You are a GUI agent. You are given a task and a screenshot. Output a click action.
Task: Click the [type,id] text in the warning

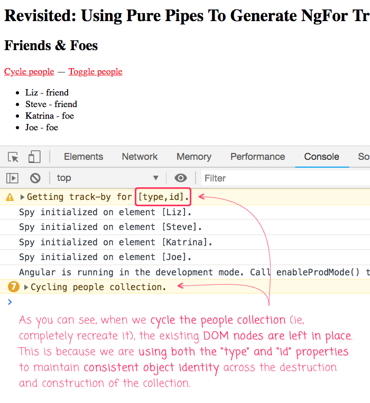(x=163, y=197)
